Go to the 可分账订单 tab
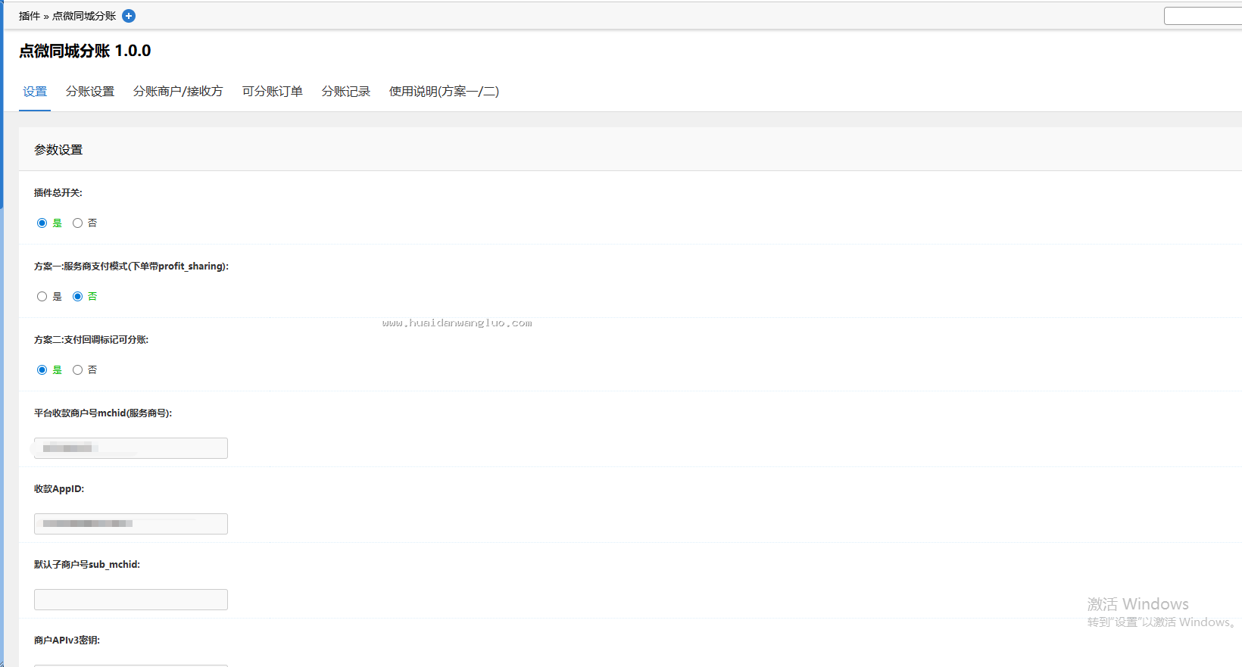The width and height of the screenshot is (1242, 667). (x=273, y=92)
